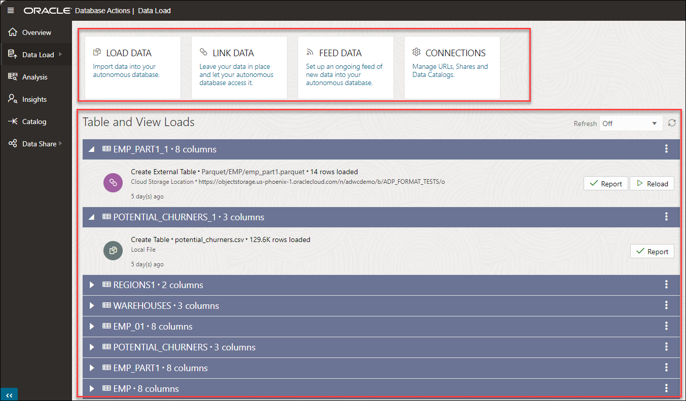Open the Refresh interval dropdown

[631, 124]
